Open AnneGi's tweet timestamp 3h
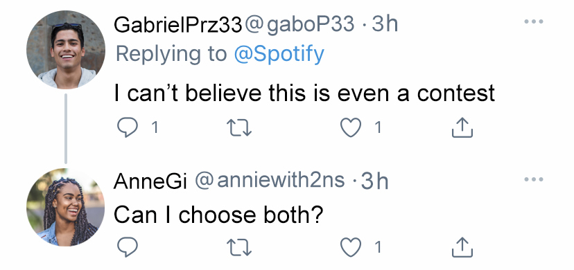 (x=375, y=181)
